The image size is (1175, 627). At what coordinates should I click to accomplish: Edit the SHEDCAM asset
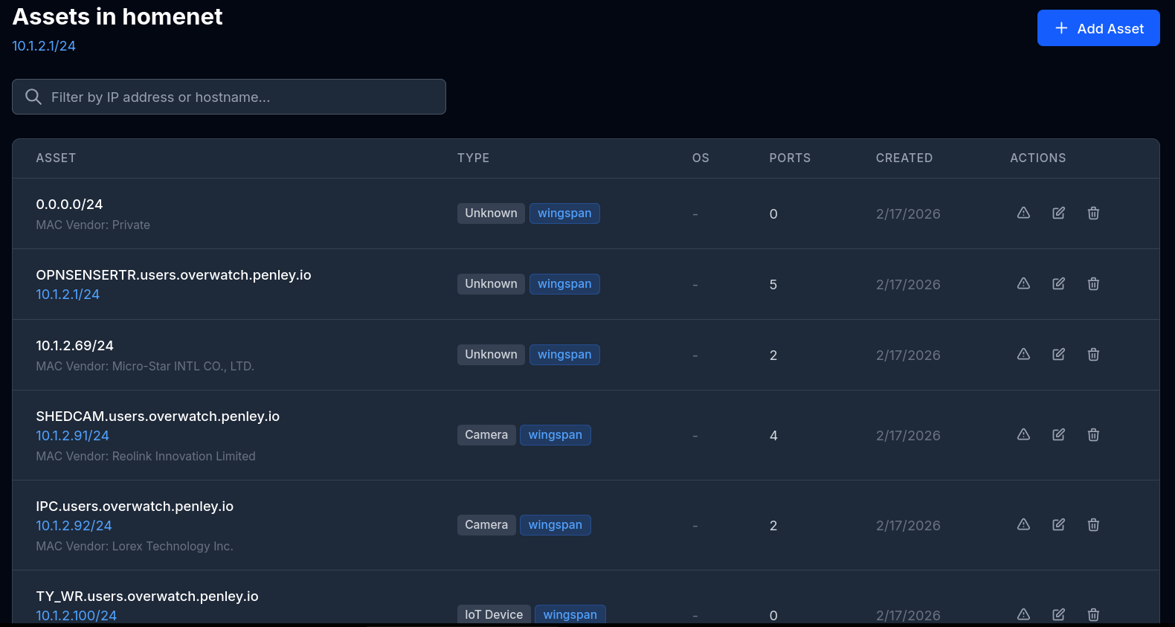pyautogui.click(x=1058, y=434)
